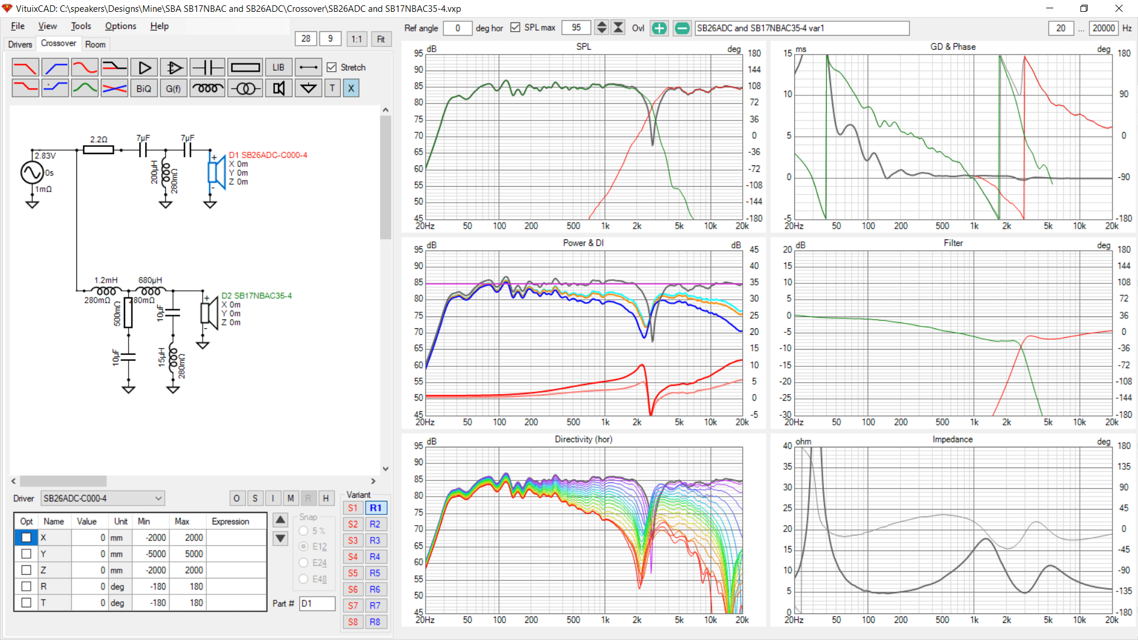The height and width of the screenshot is (640, 1138).
Task: Move parameter down with down-arrow button
Action: [280, 539]
